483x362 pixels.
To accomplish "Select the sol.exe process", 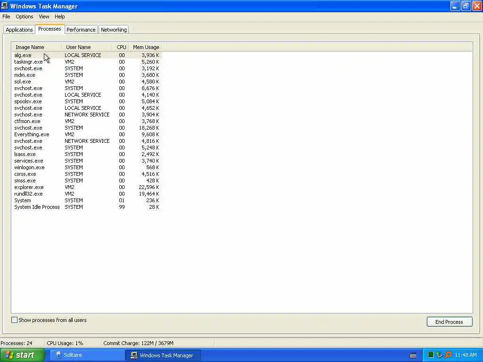I will coord(87,82).
